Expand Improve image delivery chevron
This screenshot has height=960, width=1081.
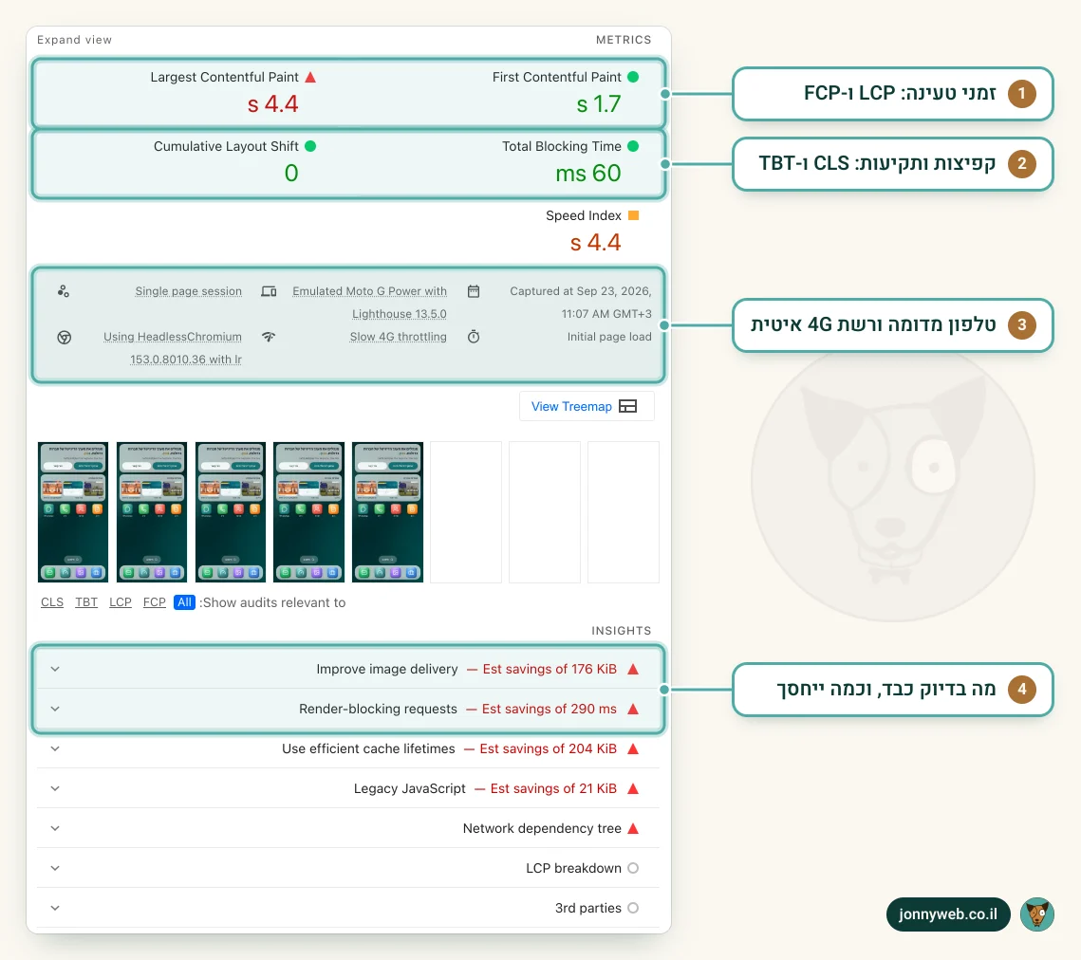click(55, 669)
